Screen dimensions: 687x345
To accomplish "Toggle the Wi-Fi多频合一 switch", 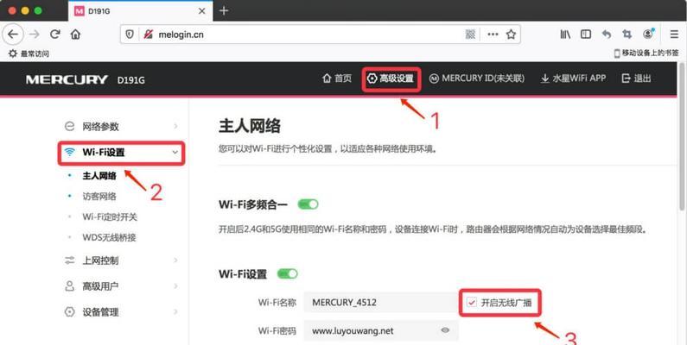I will click(x=308, y=204).
